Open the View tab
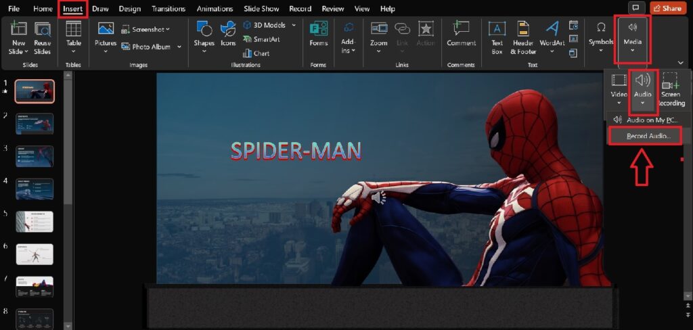 point(362,8)
